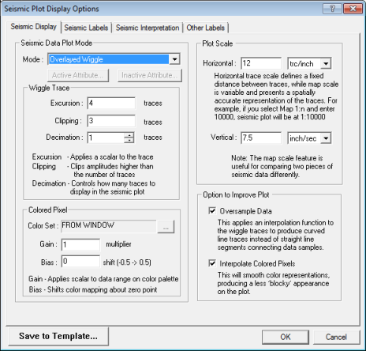Click the Clipping value input field
This screenshot has width=366, height=351.
click(111, 121)
